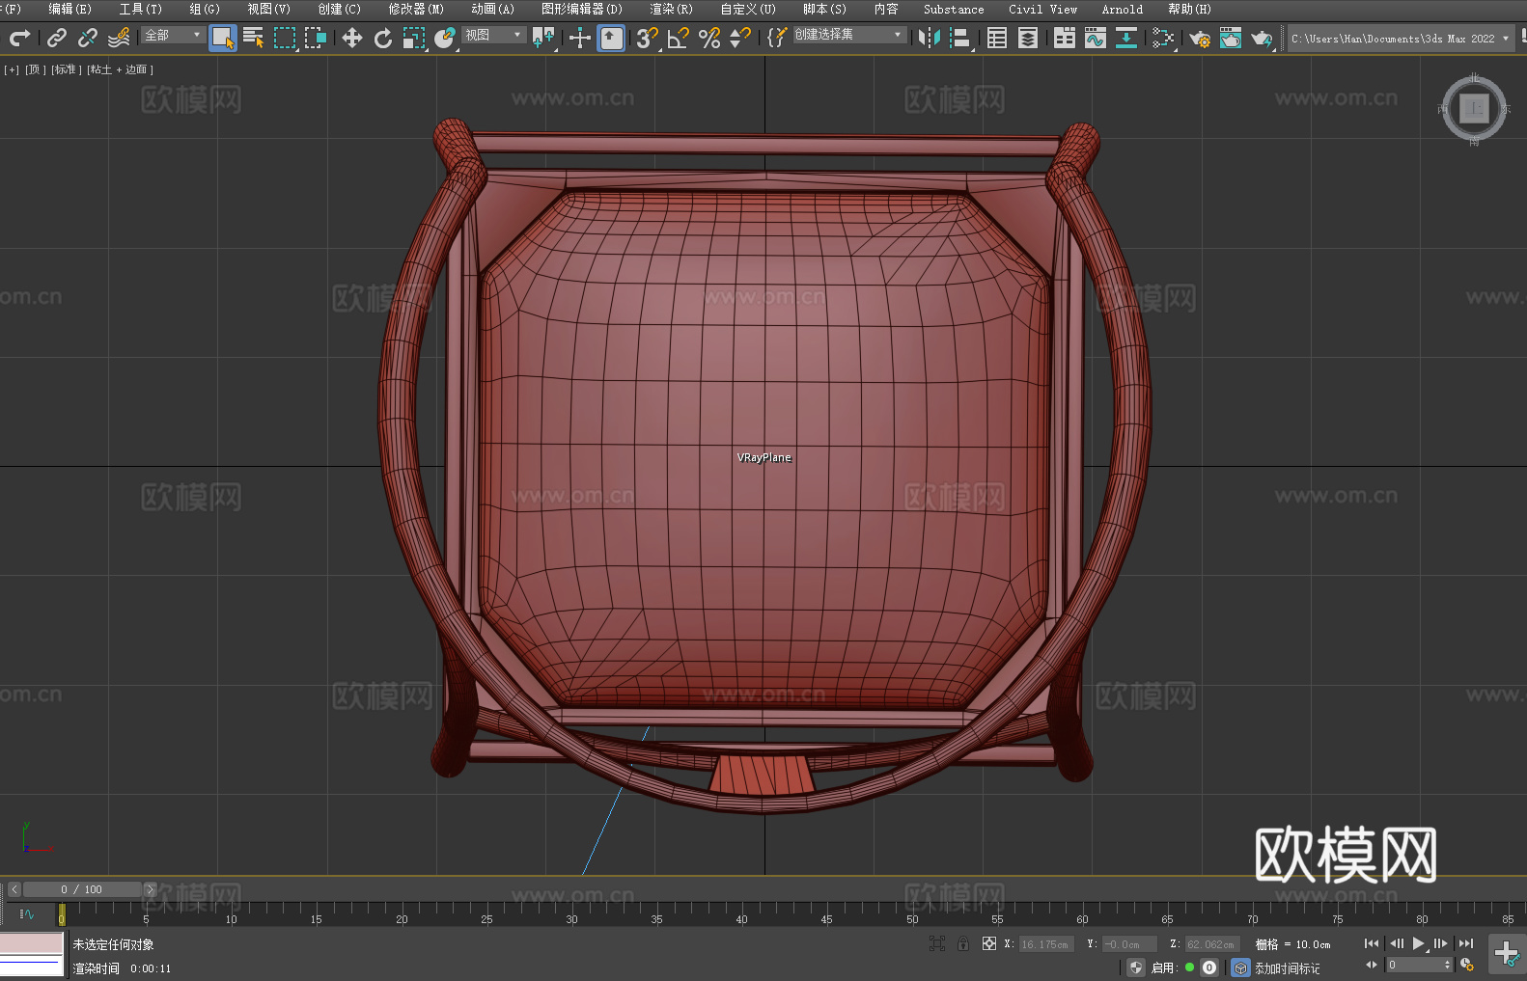The width and height of the screenshot is (1527, 981).
Task: Open Curve Editor window
Action: pyautogui.click(x=1096, y=38)
